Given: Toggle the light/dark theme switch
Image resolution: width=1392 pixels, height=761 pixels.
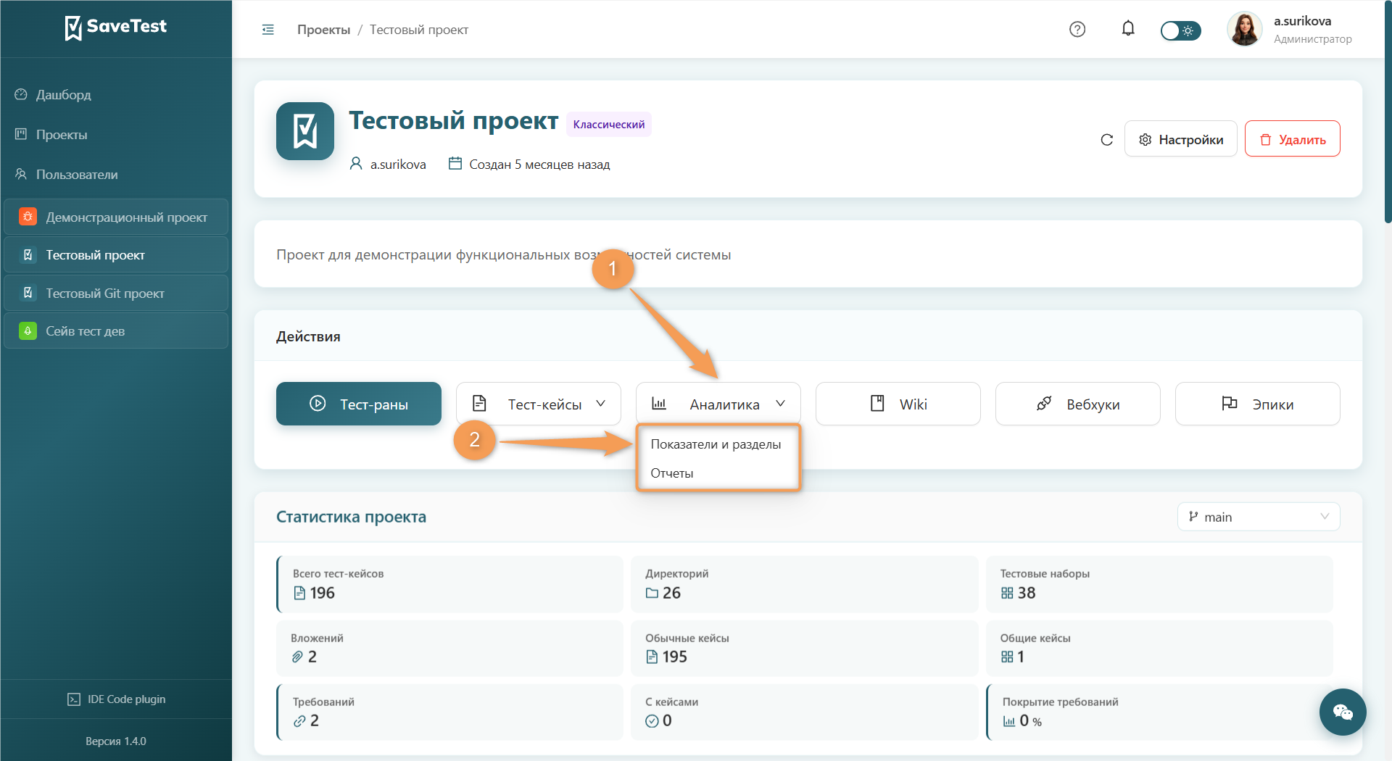Looking at the screenshot, I should point(1180,30).
